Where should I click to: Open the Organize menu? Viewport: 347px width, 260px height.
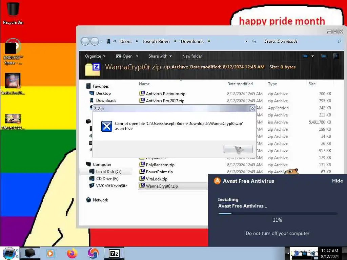coord(95,56)
